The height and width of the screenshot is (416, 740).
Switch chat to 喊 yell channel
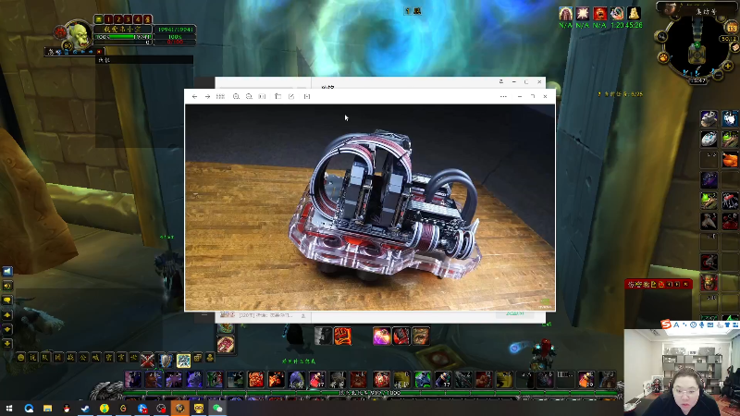pos(96,358)
